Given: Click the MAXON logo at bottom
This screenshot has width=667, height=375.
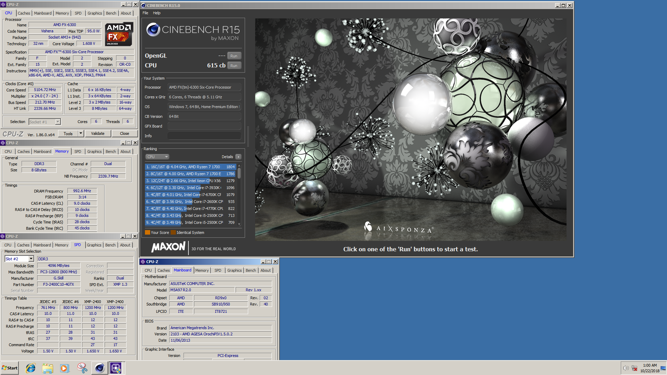Looking at the screenshot, I should [x=168, y=247].
